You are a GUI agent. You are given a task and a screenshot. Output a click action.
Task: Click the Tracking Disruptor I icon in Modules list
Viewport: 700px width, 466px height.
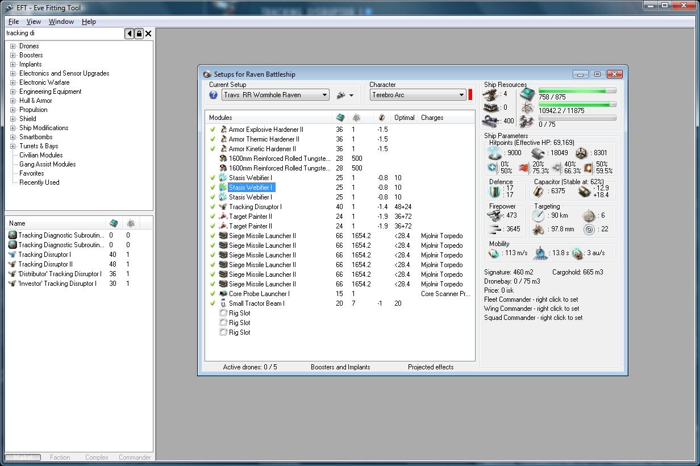coord(223,207)
